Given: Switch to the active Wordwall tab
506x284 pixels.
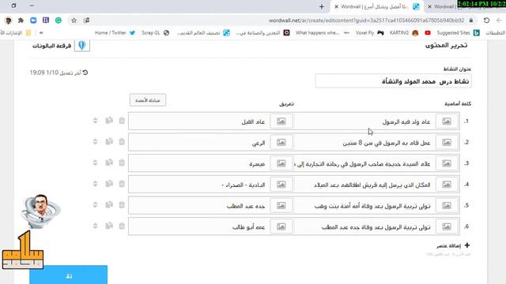Looking at the screenshot, I should [x=376, y=6].
